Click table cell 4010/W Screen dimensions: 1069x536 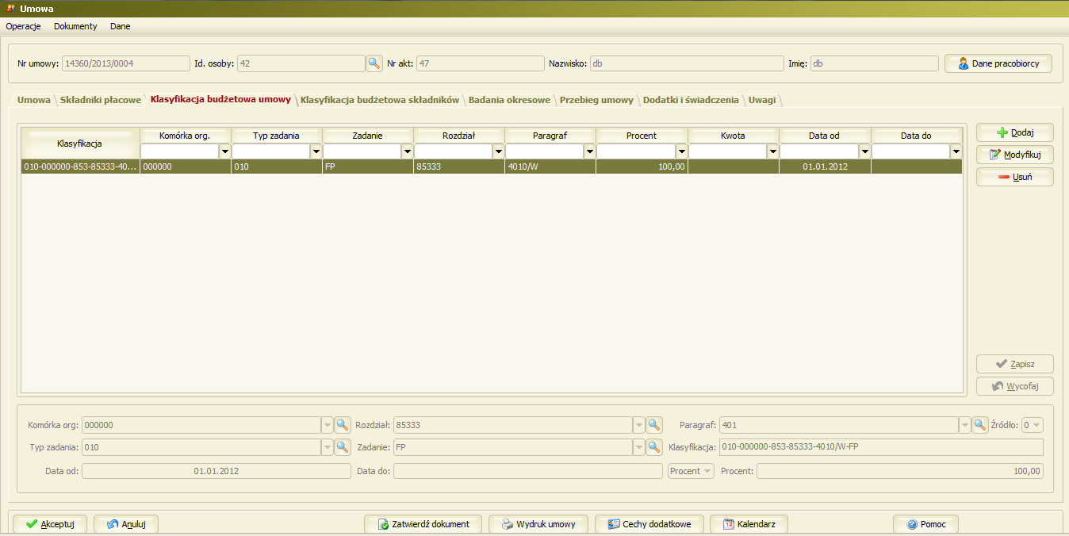point(550,167)
